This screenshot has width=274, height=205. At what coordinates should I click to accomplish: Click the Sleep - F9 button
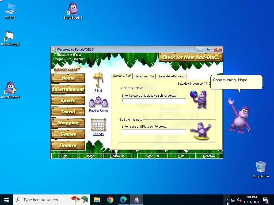point(152,156)
